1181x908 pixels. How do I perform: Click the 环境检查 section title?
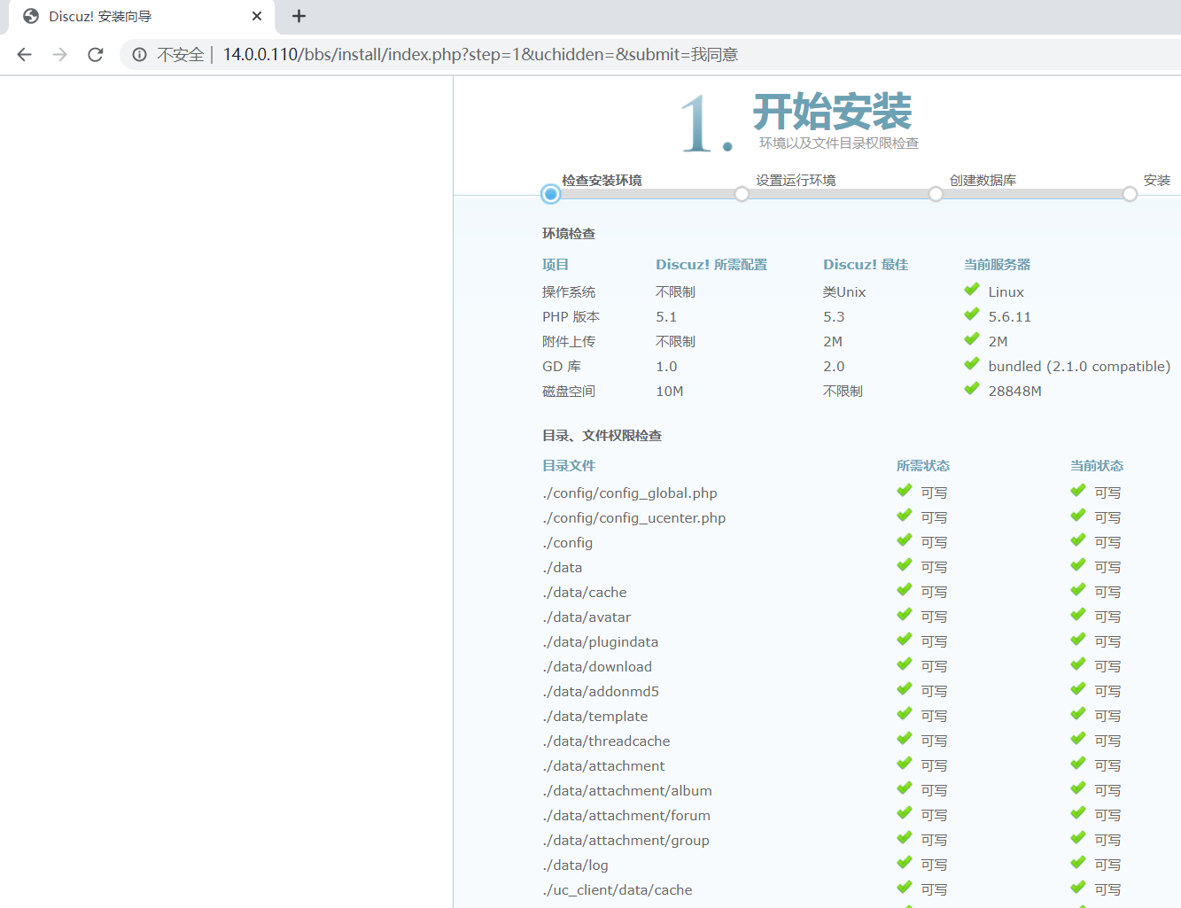[569, 234]
